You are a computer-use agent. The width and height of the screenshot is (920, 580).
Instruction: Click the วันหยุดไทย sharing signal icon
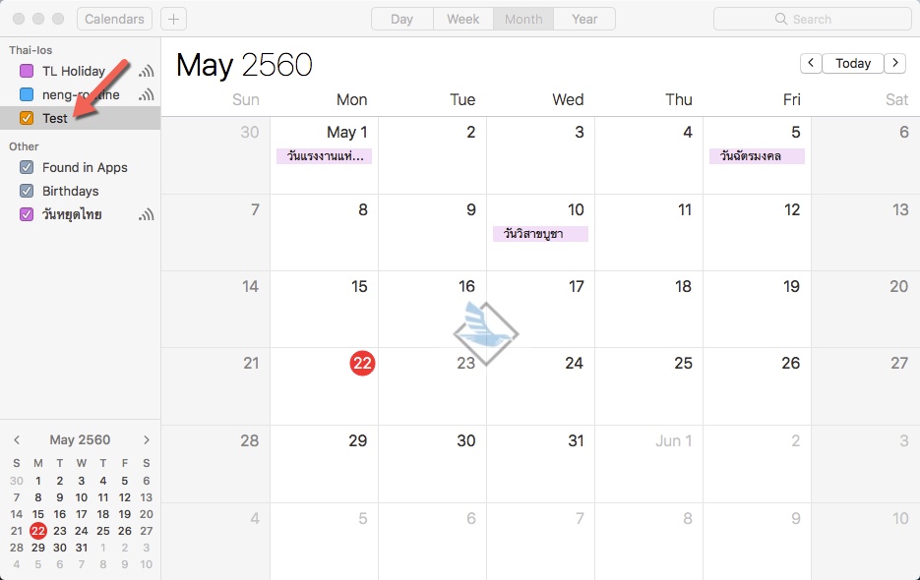point(147,214)
